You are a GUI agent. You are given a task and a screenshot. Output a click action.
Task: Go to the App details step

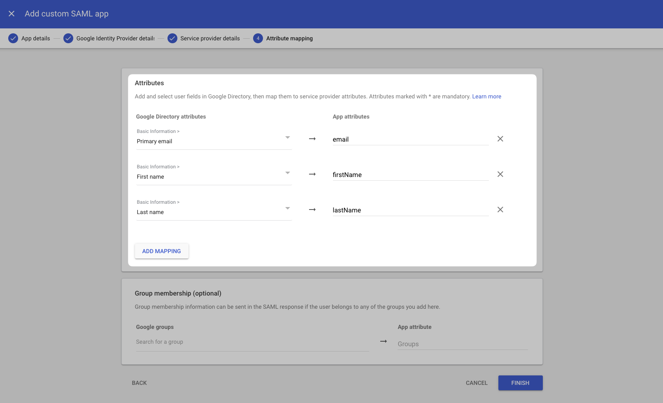pos(36,38)
